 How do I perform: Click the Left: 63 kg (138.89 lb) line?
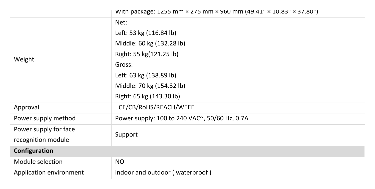pos(146,75)
